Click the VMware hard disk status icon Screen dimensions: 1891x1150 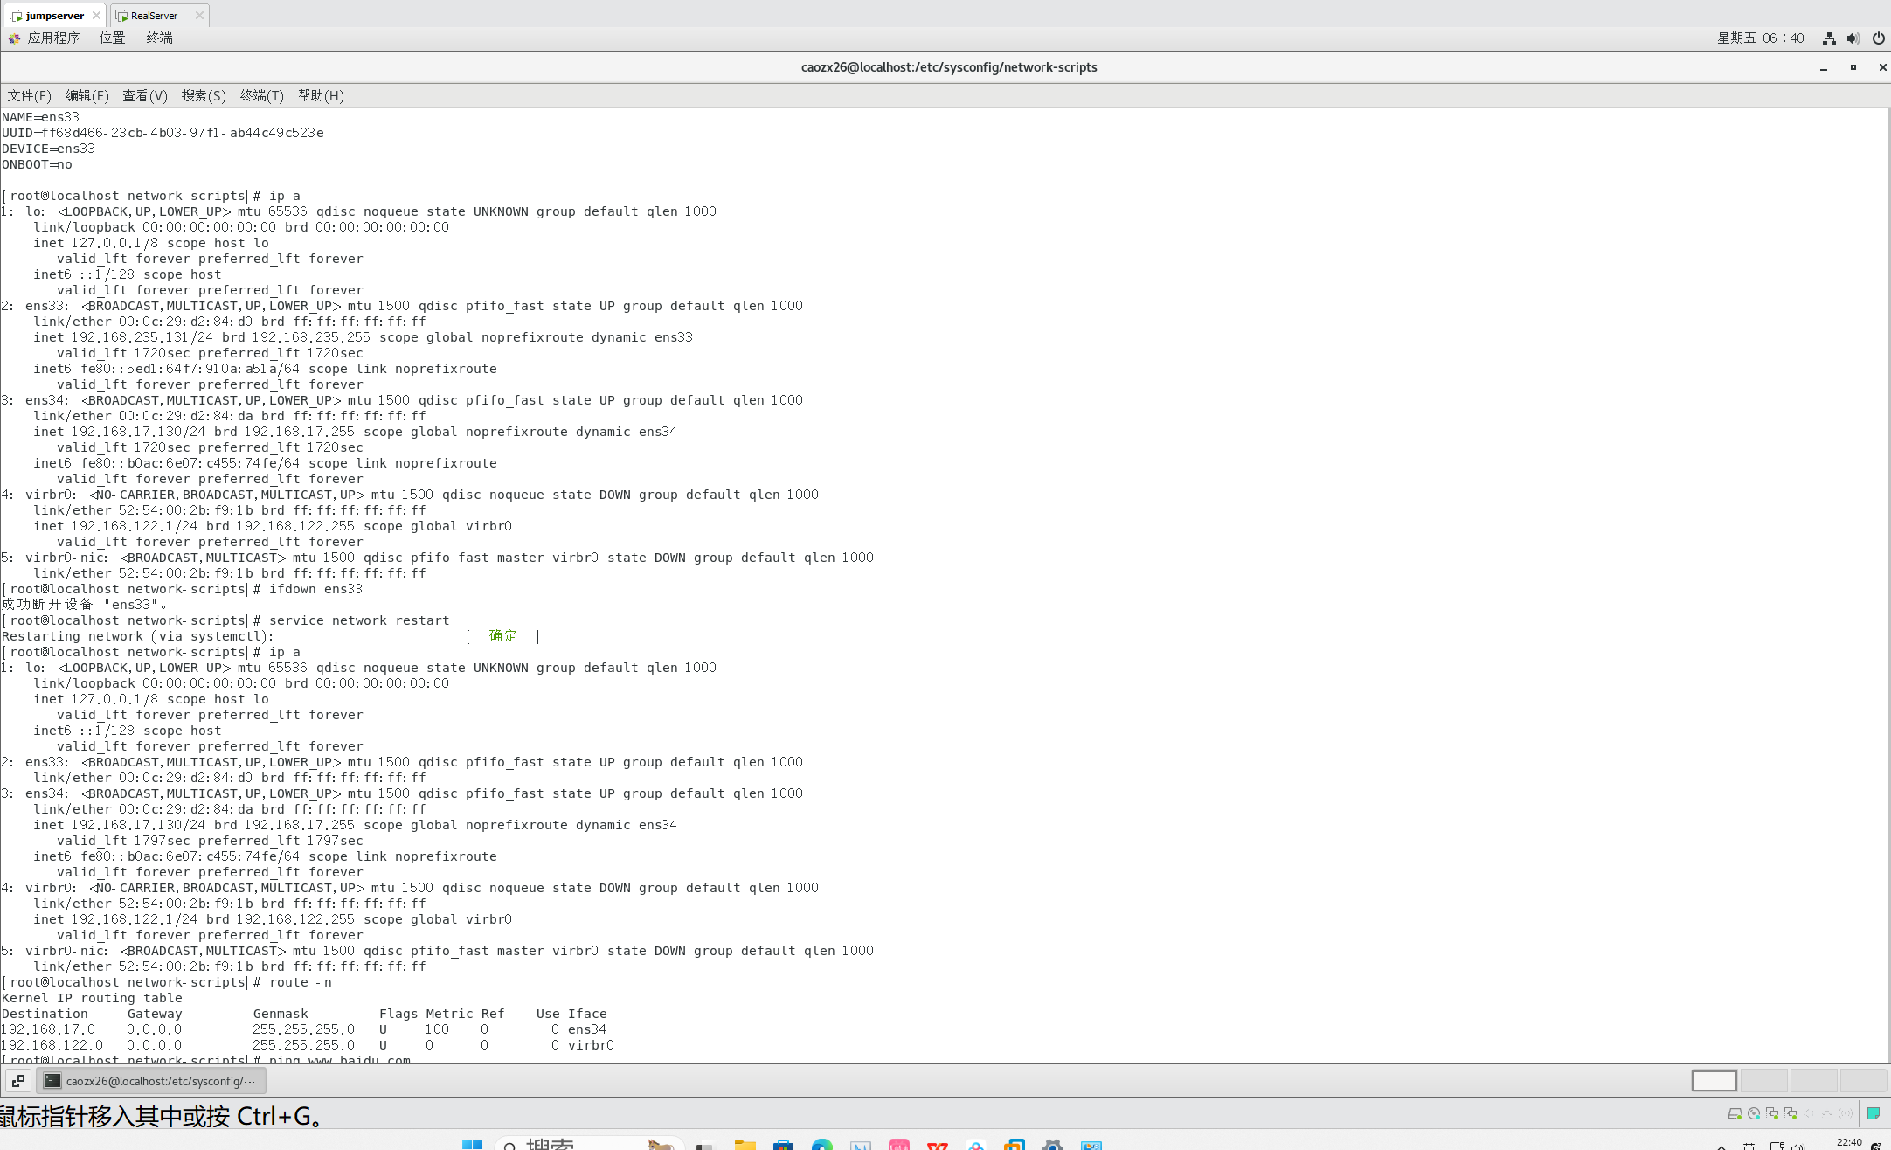(x=1735, y=1113)
